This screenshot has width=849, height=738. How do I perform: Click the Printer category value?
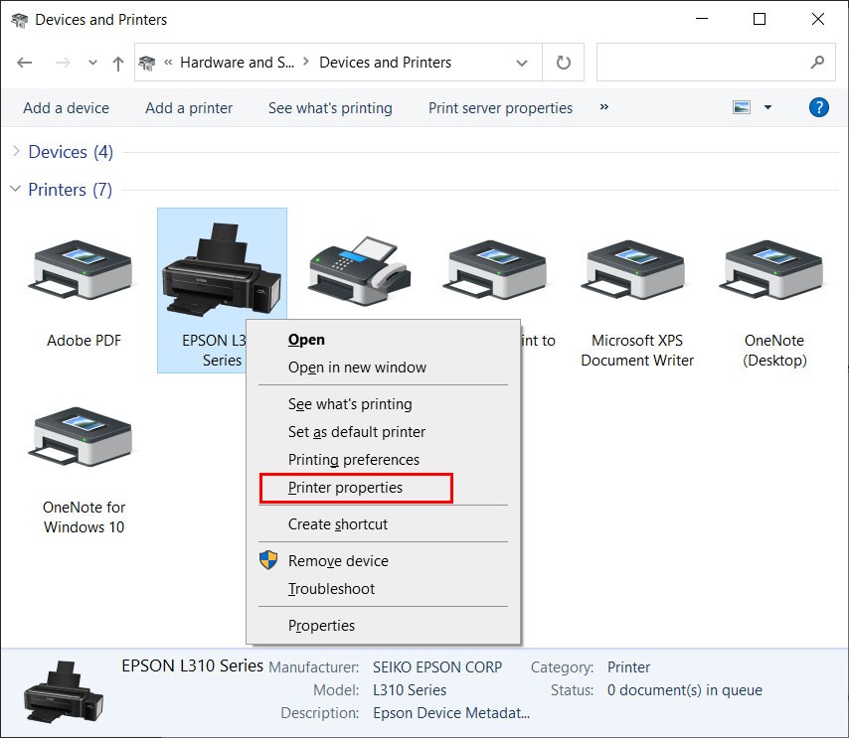pos(628,667)
